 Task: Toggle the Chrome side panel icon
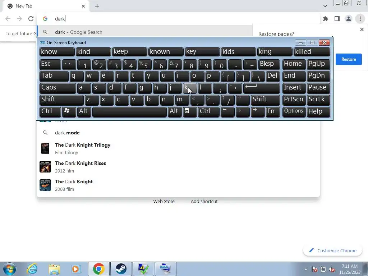[x=337, y=19]
